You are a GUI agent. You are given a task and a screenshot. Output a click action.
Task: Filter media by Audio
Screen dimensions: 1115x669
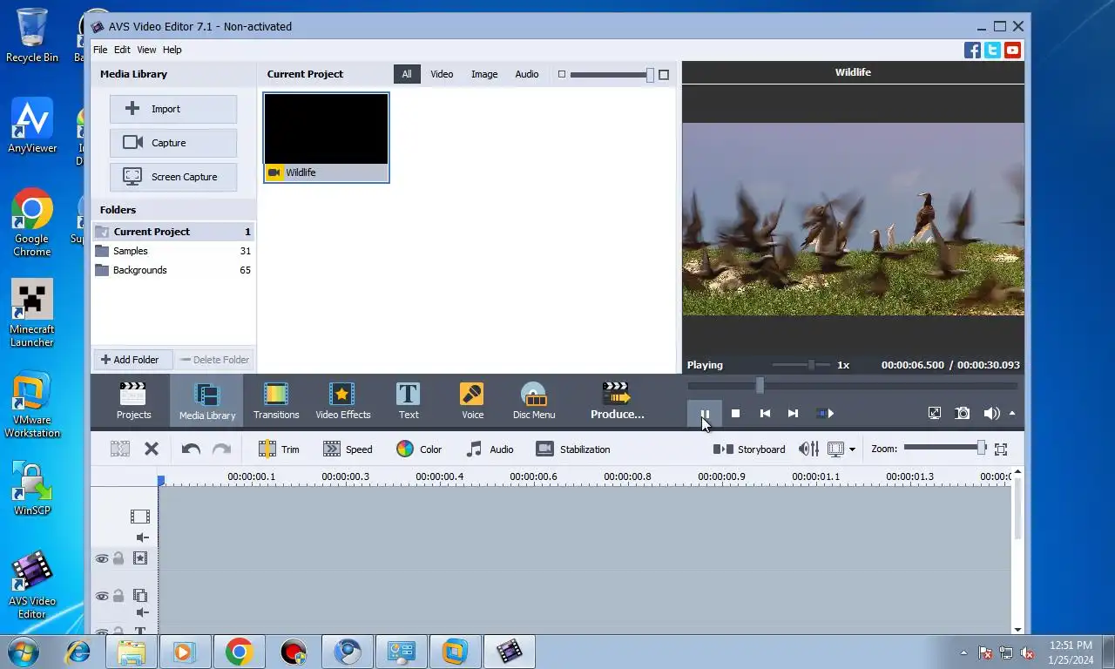click(x=527, y=74)
